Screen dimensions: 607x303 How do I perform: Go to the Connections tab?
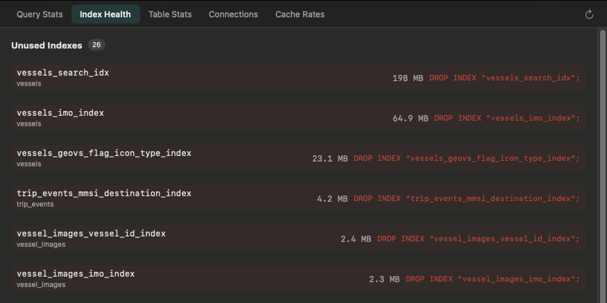(x=233, y=15)
